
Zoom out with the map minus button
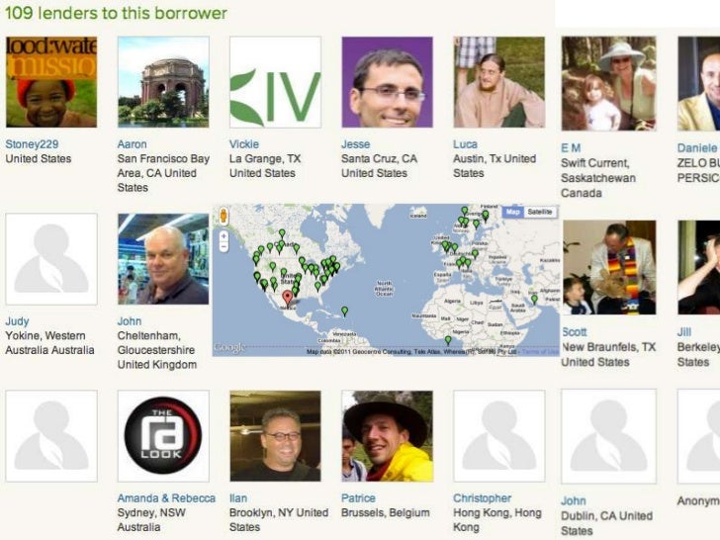pos(224,247)
